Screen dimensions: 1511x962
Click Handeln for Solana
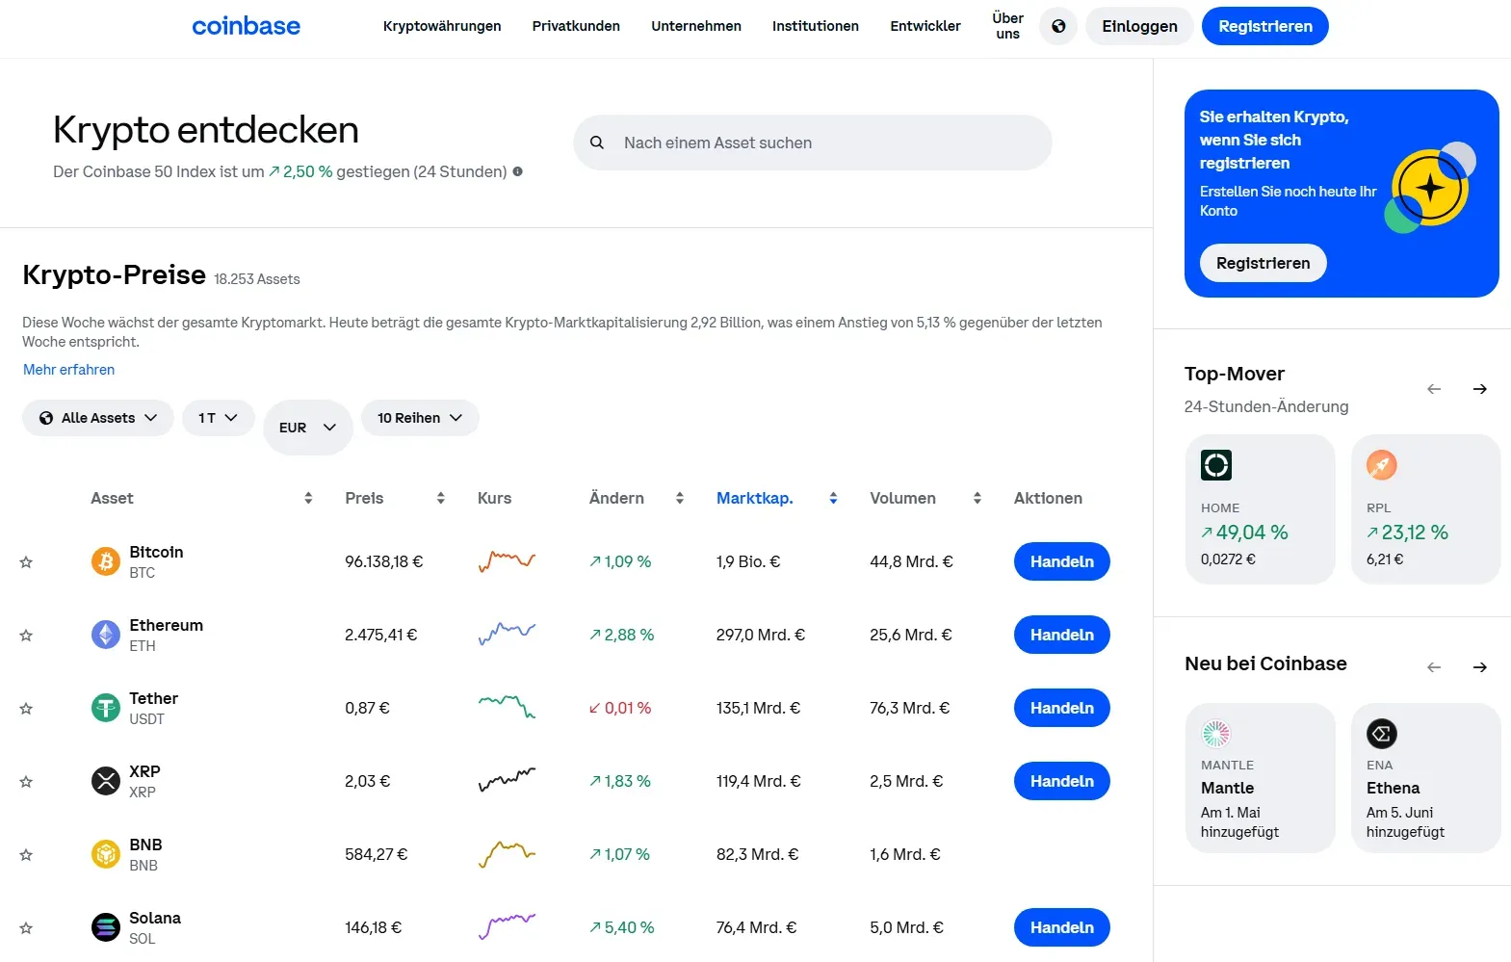click(1062, 927)
